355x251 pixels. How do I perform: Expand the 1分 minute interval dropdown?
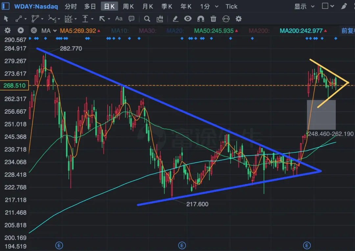pyautogui.click(x=217, y=7)
